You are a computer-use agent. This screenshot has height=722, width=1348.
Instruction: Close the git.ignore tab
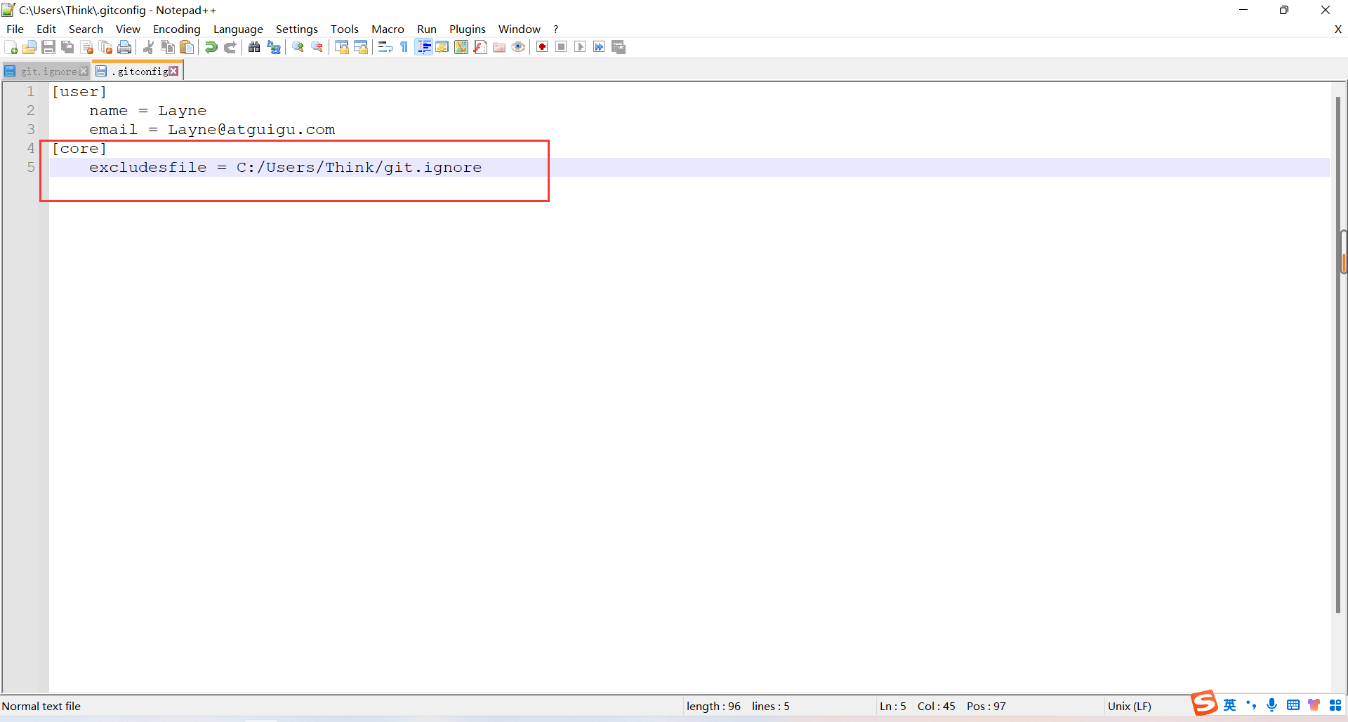tap(84, 72)
